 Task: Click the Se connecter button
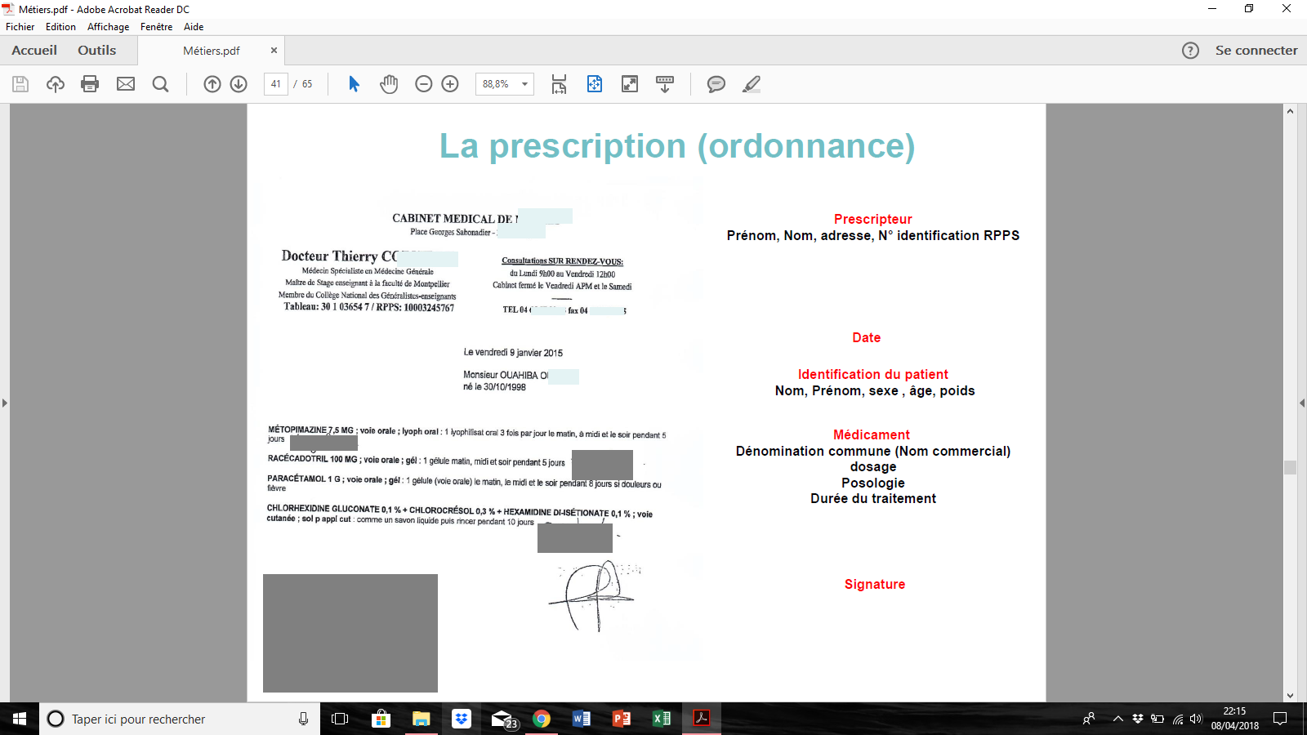(1256, 51)
